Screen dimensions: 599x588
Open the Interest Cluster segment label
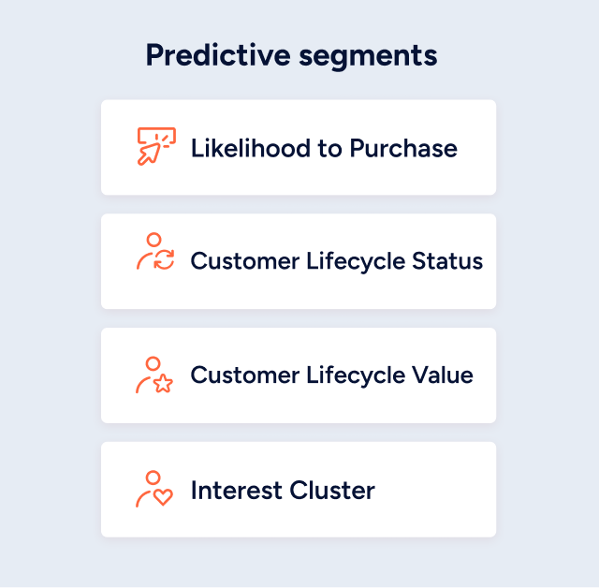(x=282, y=490)
